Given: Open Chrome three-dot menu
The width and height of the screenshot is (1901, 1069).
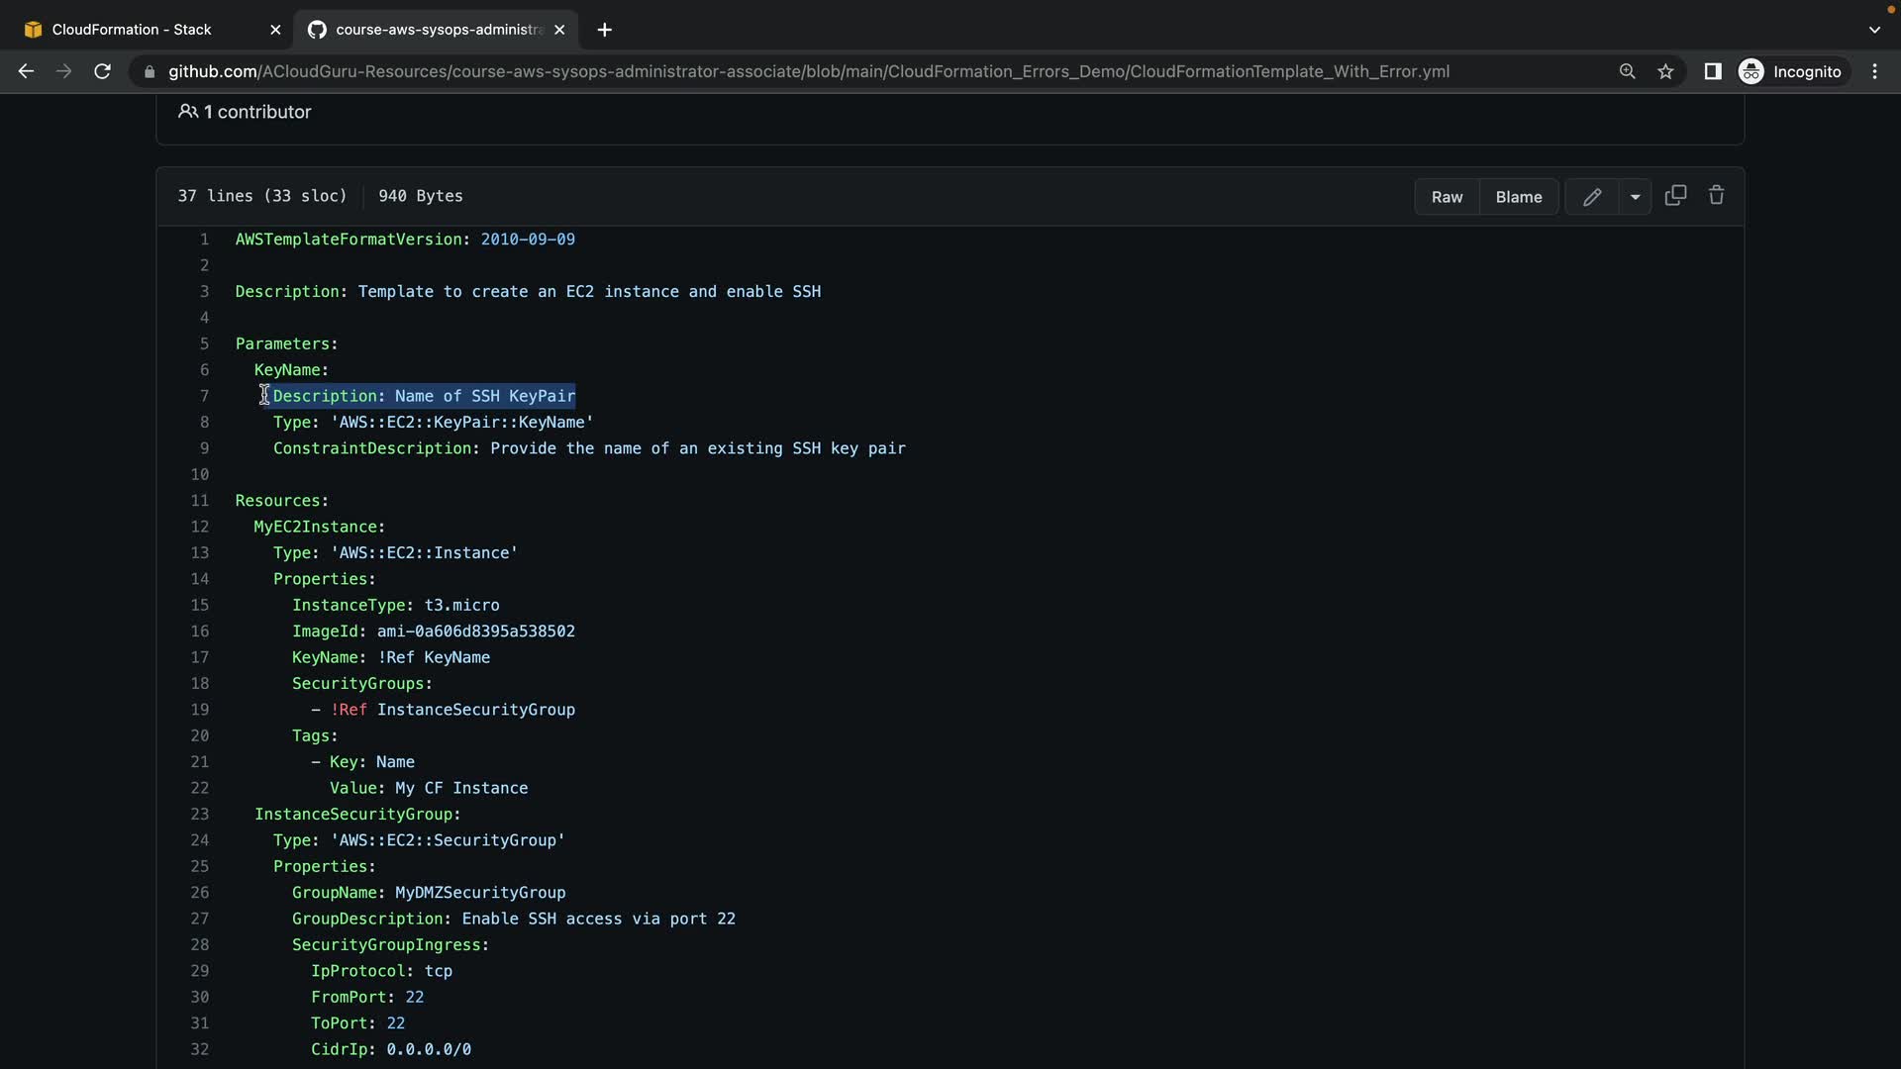Looking at the screenshot, I should (1874, 71).
